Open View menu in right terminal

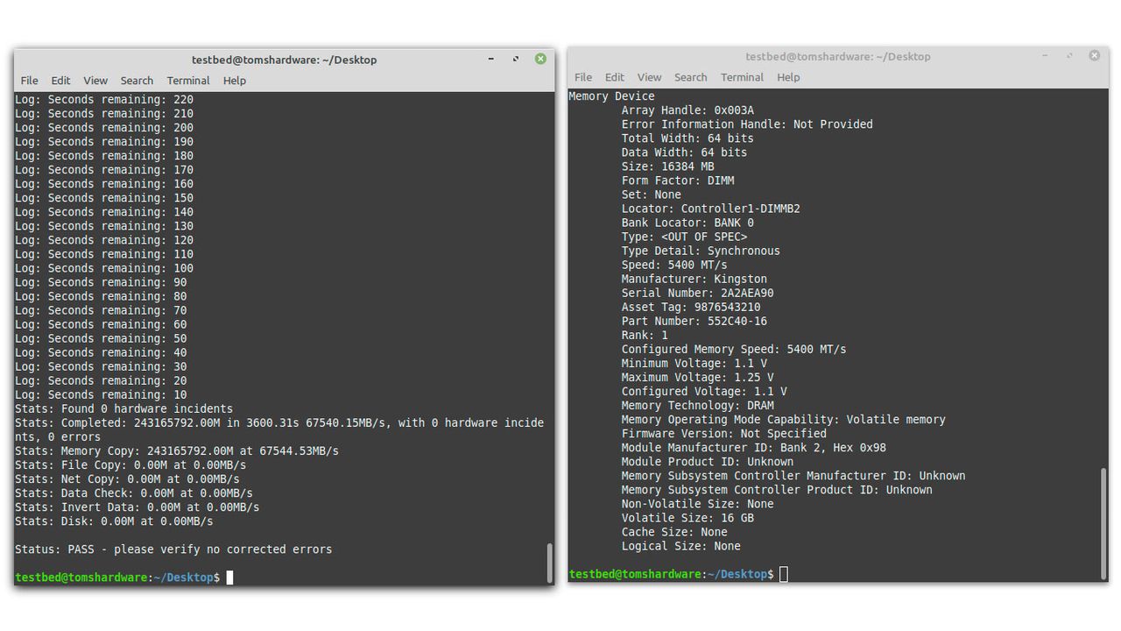click(x=649, y=77)
